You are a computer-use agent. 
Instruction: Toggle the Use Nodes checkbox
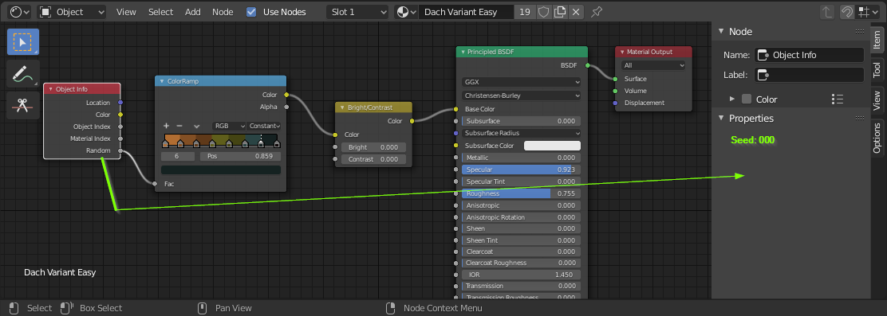[252, 12]
